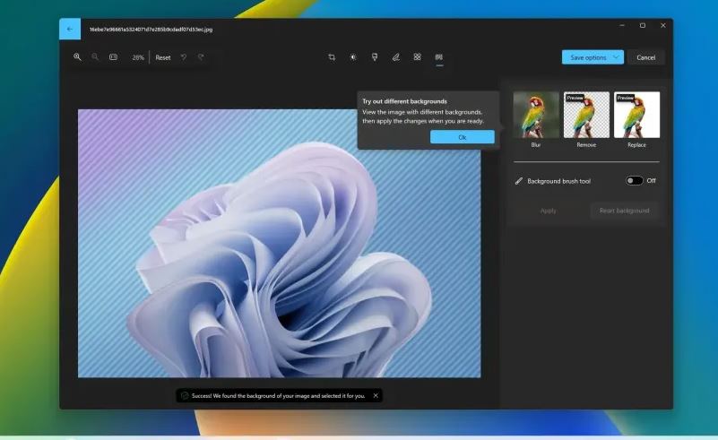Click the Save options button
Viewport: 718px width, 440px height.
click(588, 57)
